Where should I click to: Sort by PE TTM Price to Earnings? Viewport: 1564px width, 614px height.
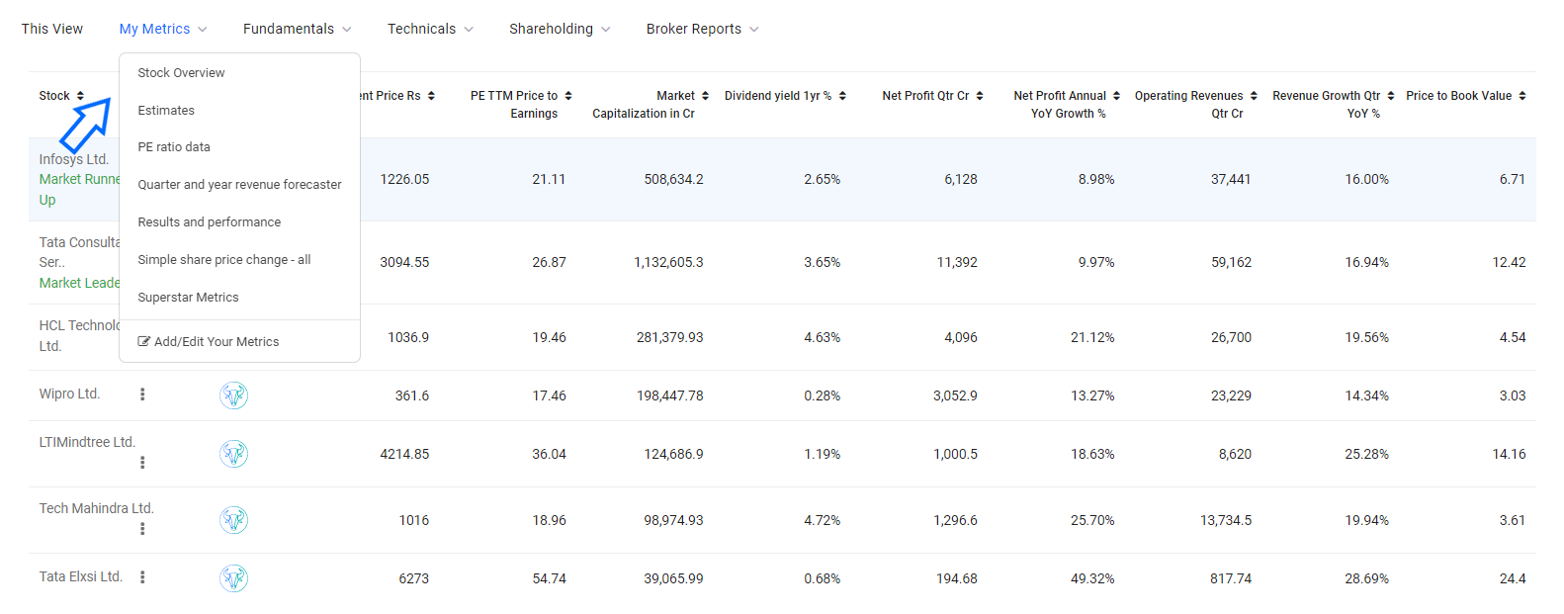568,96
